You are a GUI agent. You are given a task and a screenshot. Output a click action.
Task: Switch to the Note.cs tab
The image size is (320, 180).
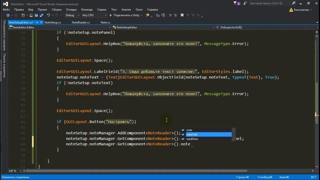pos(105,22)
